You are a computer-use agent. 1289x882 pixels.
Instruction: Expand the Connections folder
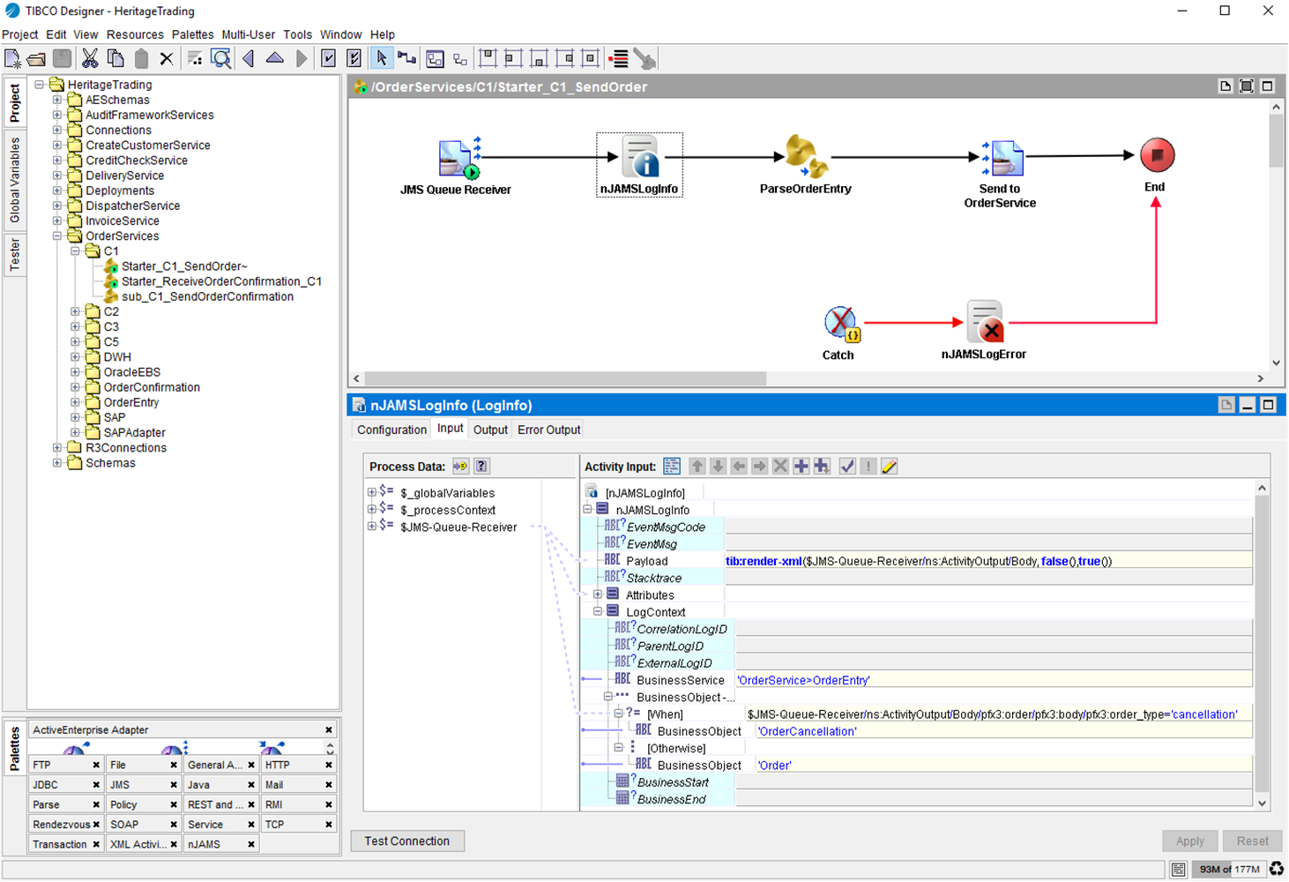click(57, 130)
